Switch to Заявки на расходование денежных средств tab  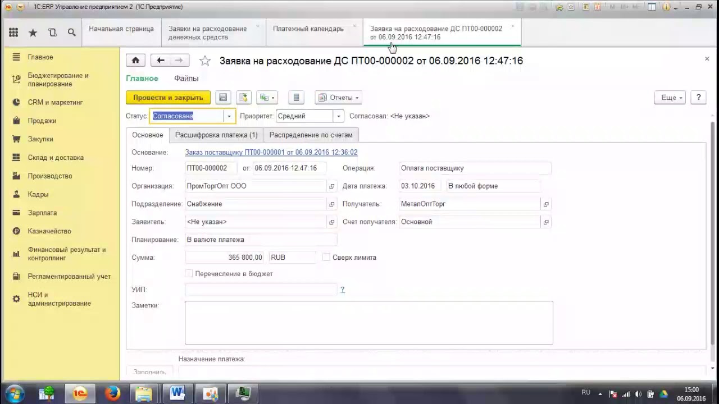[x=213, y=33]
